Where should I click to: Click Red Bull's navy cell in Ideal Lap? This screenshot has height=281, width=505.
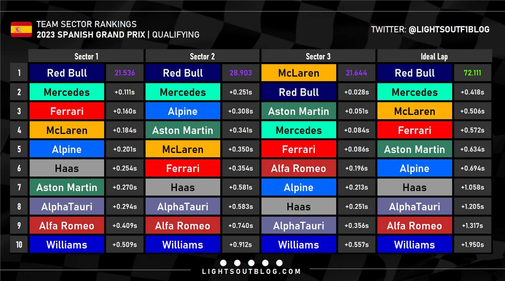[415, 73]
